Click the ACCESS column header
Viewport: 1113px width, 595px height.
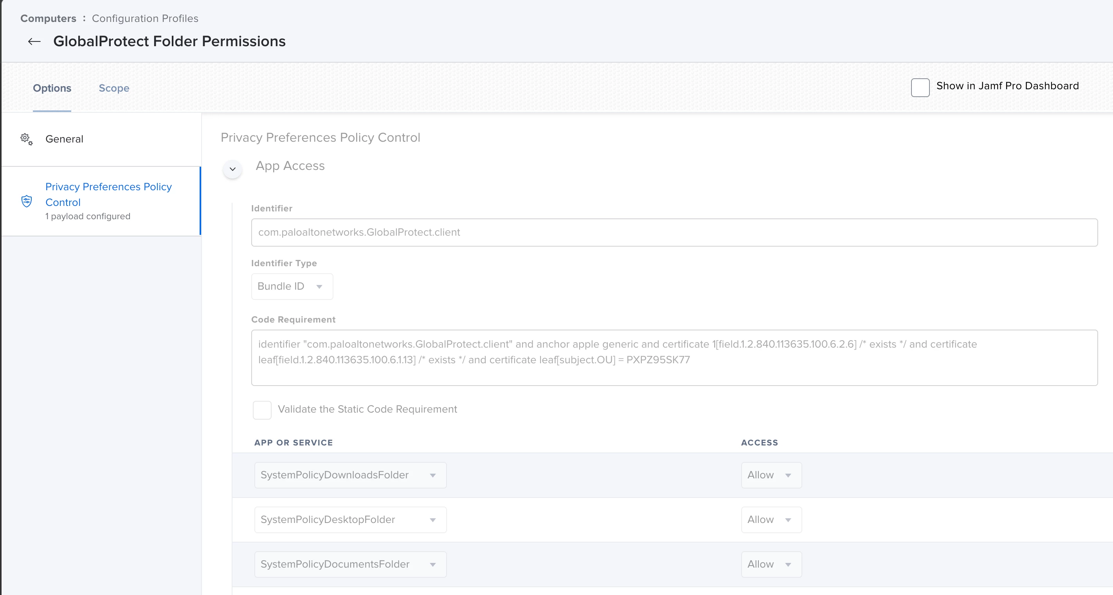click(759, 442)
